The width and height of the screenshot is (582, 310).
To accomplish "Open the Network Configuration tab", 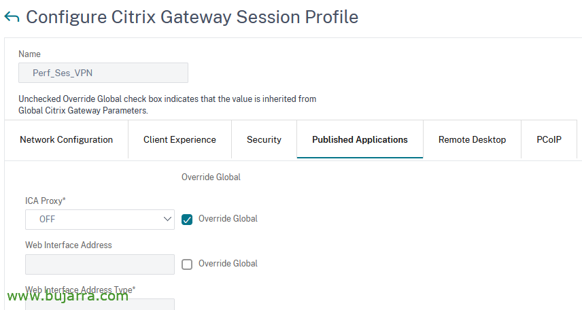I will coord(67,139).
